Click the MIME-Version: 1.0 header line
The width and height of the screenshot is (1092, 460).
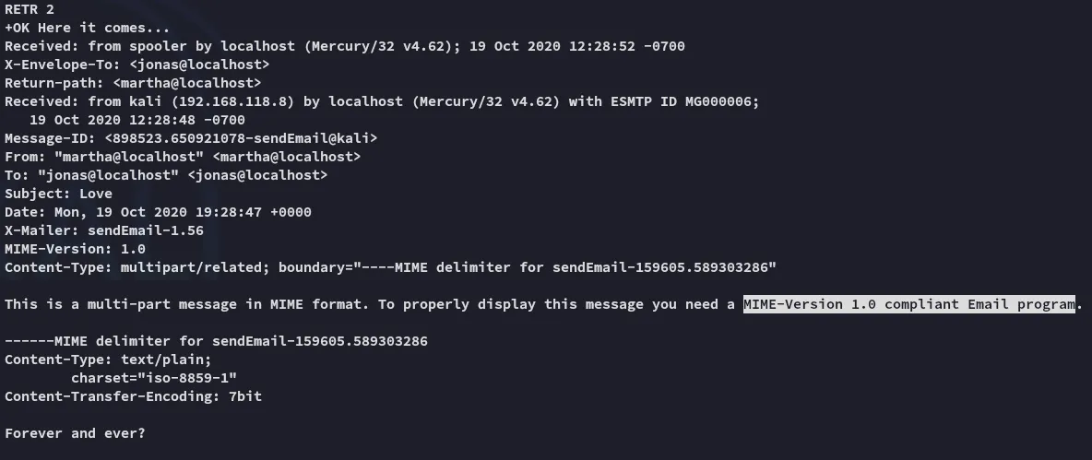point(76,249)
